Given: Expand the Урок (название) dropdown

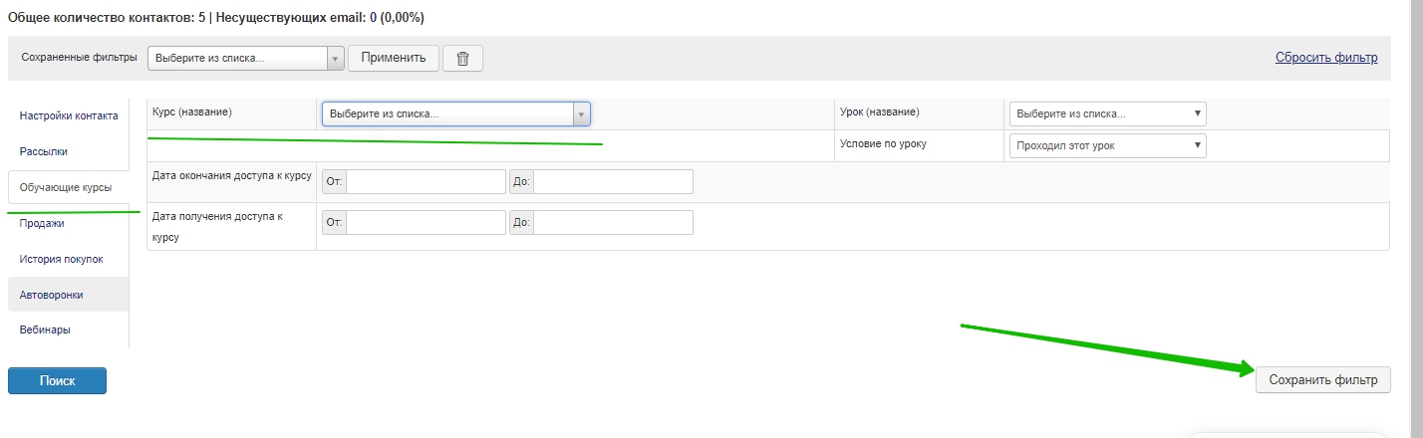Looking at the screenshot, I should [1107, 113].
